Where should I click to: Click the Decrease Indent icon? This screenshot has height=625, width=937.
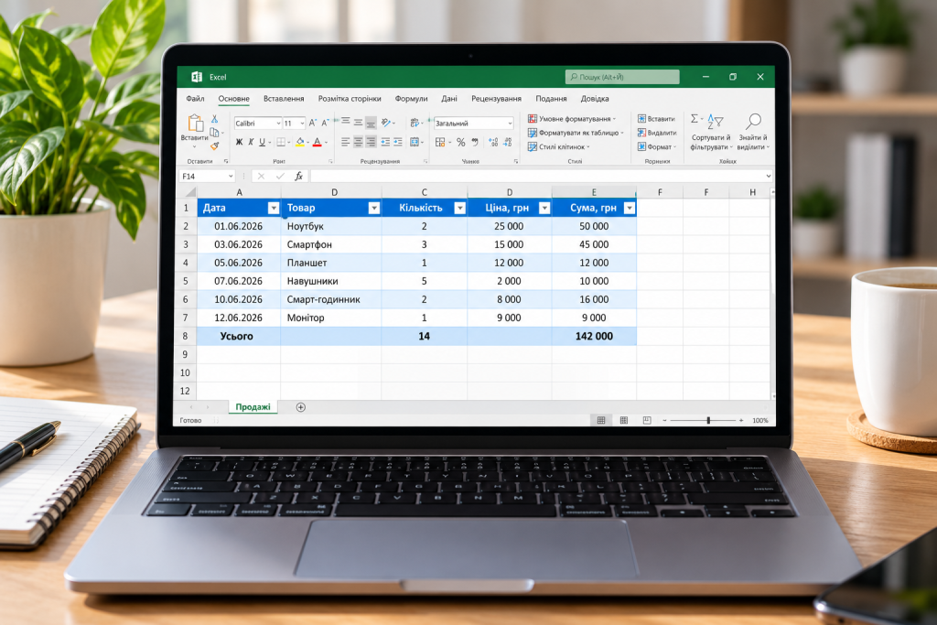coord(385,142)
